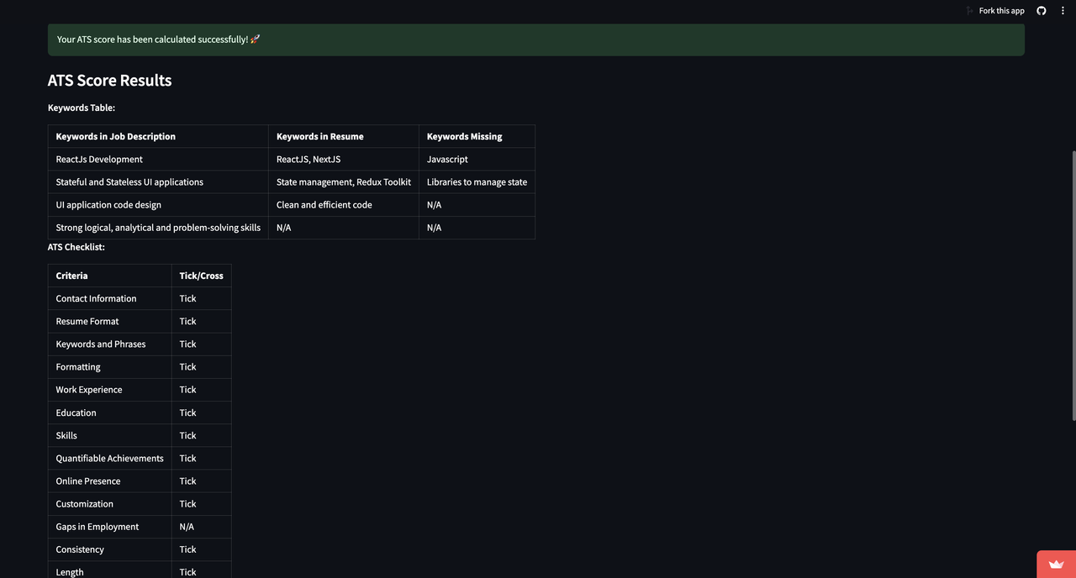The image size is (1076, 578).
Task: Click the 'ATS Checklist:' label
Action: click(76, 246)
